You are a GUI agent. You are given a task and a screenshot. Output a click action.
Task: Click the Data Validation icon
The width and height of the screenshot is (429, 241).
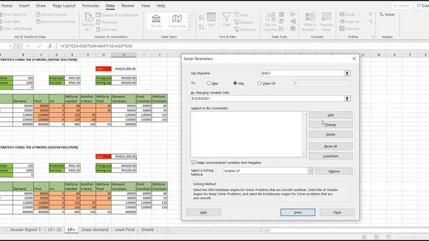click(281, 28)
